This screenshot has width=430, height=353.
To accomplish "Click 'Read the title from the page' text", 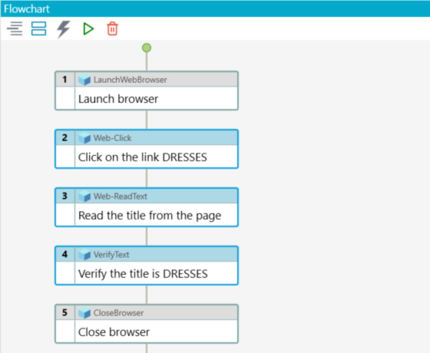I will [x=150, y=216].
